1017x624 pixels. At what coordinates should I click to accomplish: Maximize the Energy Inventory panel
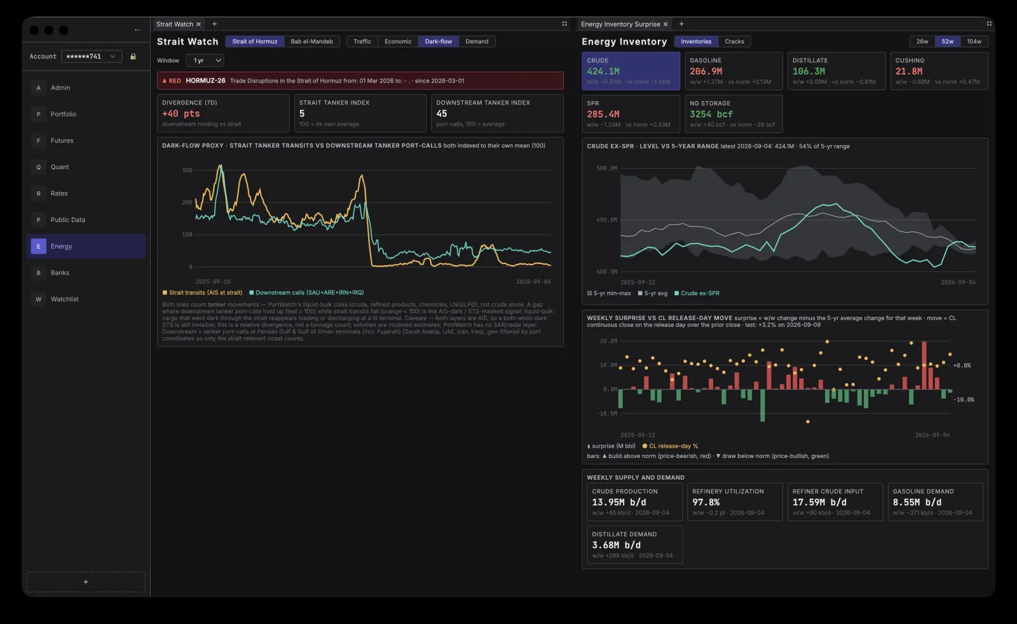pyautogui.click(x=989, y=24)
